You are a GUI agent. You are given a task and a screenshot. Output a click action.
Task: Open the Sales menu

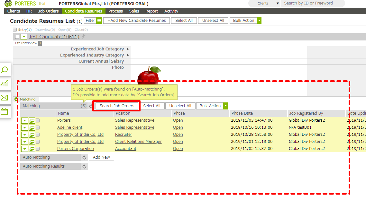134,11
